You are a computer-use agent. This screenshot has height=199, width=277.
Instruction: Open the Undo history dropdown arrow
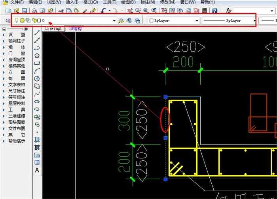coord(110,11)
